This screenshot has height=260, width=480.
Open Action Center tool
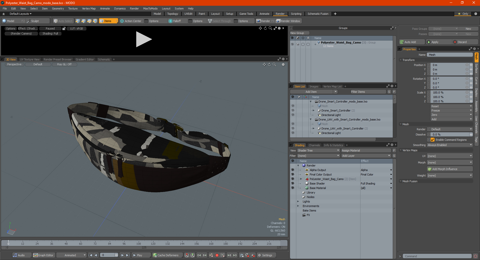click(x=130, y=21)
